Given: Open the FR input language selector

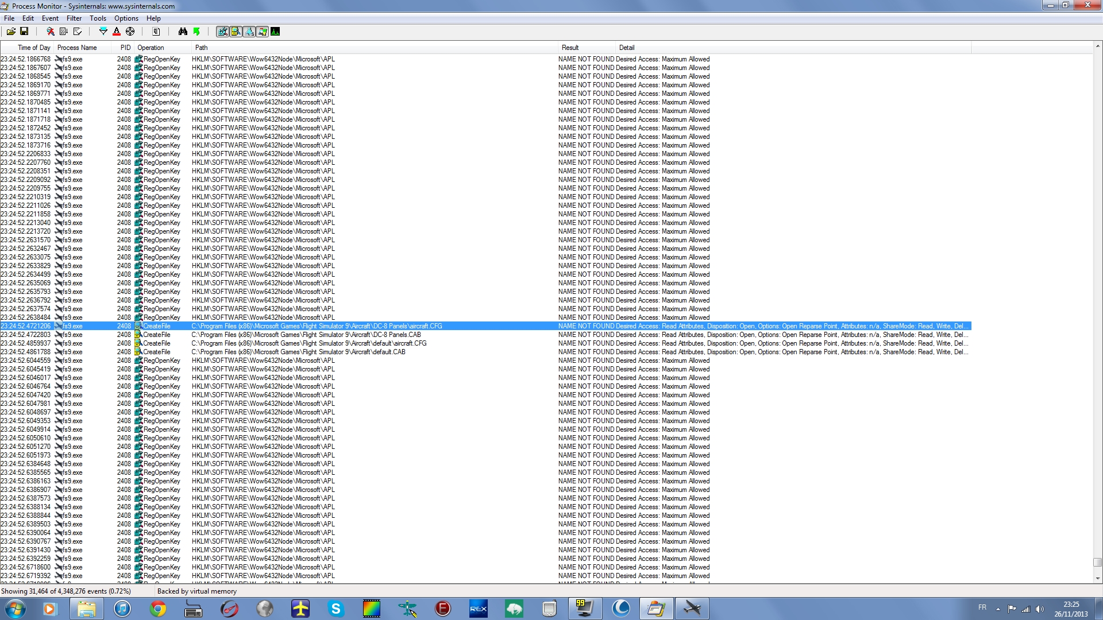Looking at the screenshot, I should tap(982, 608).
